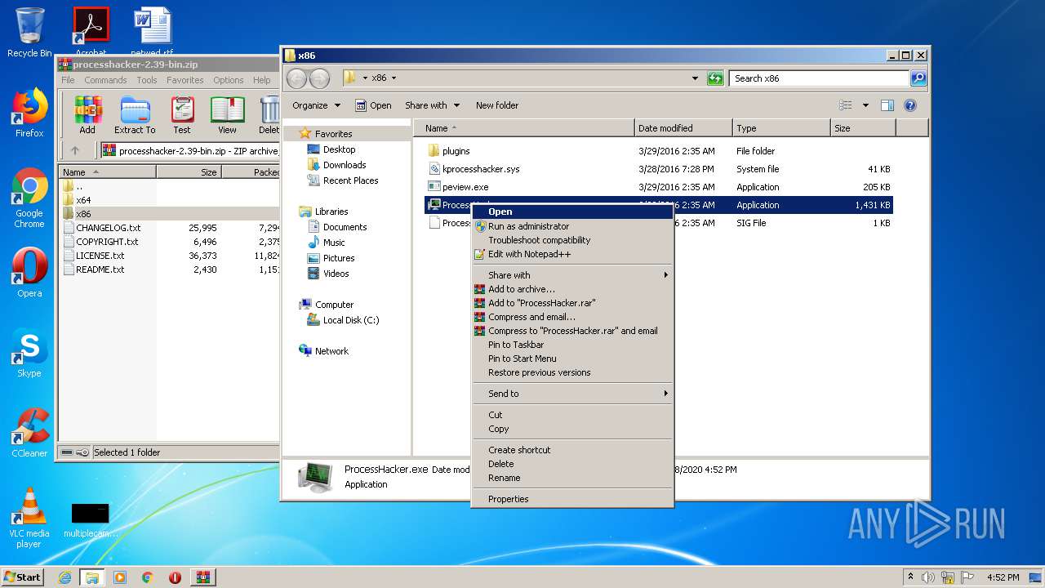Select the x64 folder in WinRAR
The height and width of the screenshot is (588, 1045).
[x=77, y=200]
